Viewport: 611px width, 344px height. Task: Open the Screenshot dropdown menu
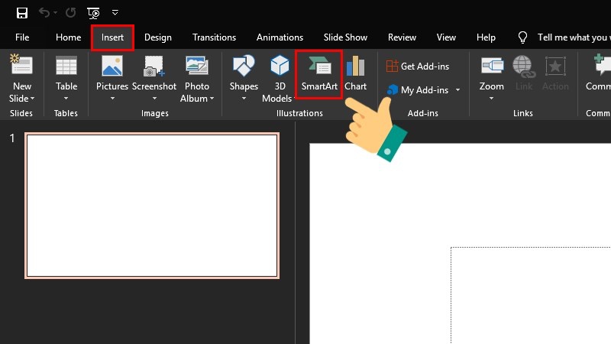click(154, 98)
